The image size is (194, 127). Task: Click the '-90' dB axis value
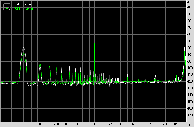click(189, 61)
